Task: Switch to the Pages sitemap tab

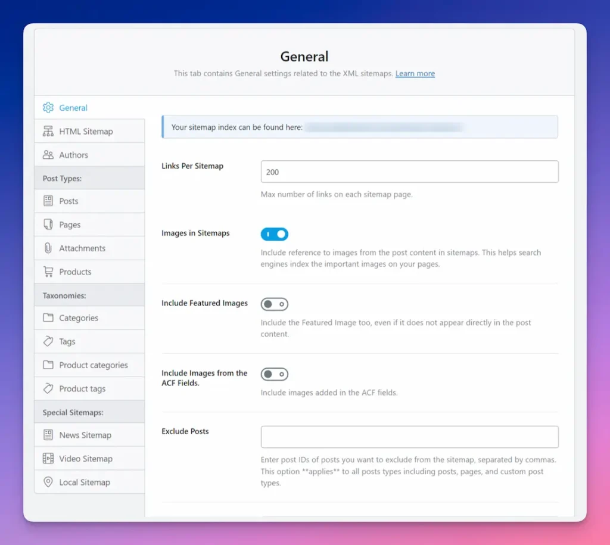Action: (70, 225)
